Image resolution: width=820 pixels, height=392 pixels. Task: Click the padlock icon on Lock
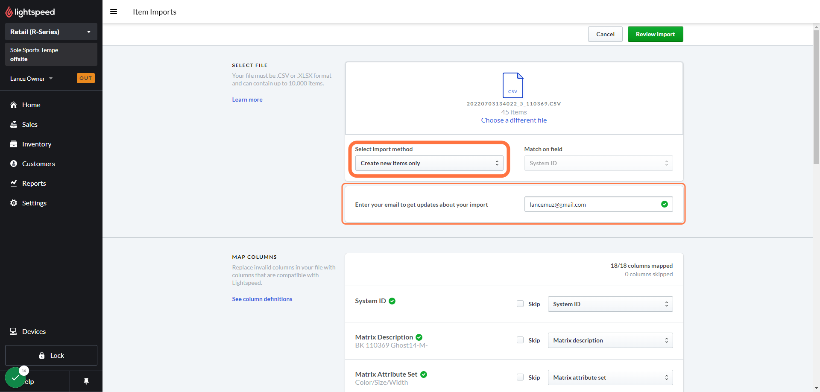click(x=42, y=355)
